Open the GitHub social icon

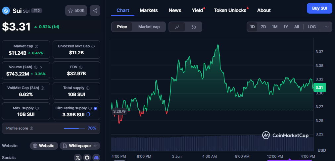pyautogui.click(x=87, y=158)
